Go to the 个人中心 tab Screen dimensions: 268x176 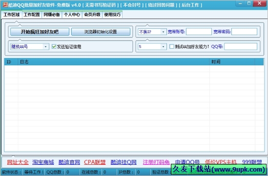72,15
